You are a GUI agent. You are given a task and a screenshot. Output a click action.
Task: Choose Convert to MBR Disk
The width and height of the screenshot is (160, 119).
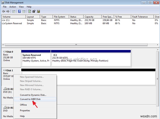(35, 99)
